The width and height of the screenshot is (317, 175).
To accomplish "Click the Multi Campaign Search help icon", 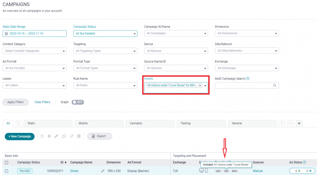I will pyautogui.click(x=248, y=79).
